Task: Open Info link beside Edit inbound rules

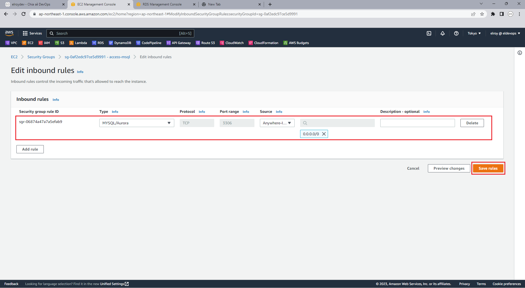Action: tap(80, 72)
